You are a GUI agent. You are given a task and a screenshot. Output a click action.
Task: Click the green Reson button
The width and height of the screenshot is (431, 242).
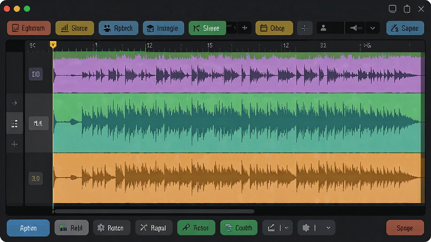[x=196, y=228]
